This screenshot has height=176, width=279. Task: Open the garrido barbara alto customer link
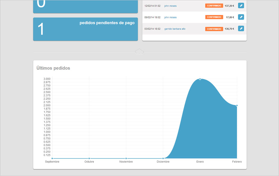175,29
